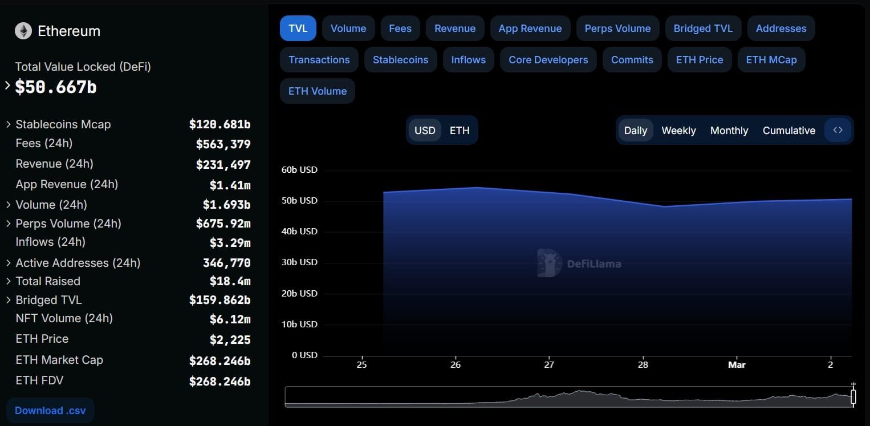Click the Inflows (24h) label

51,242
